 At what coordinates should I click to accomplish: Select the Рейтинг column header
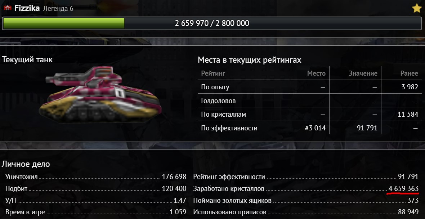213,73
